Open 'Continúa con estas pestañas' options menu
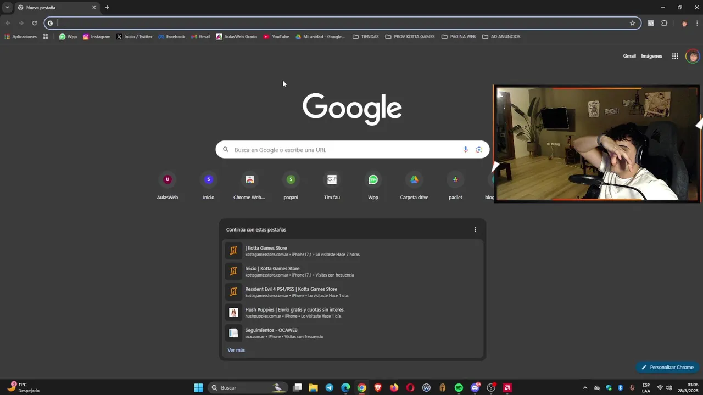 (x=475, y=230)
